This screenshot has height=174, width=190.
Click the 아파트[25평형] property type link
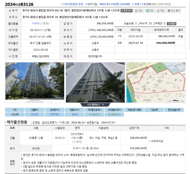pos(40,23)
